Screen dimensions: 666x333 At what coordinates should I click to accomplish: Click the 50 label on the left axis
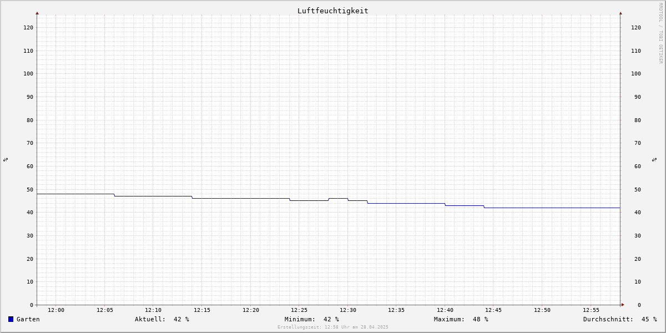(30, 189)
